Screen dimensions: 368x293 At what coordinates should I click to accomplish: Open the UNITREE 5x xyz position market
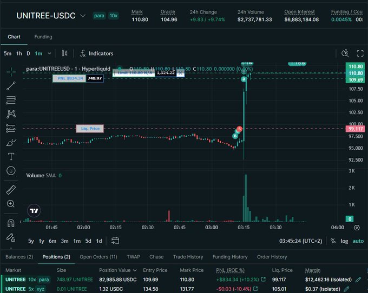tap(16, 289)
